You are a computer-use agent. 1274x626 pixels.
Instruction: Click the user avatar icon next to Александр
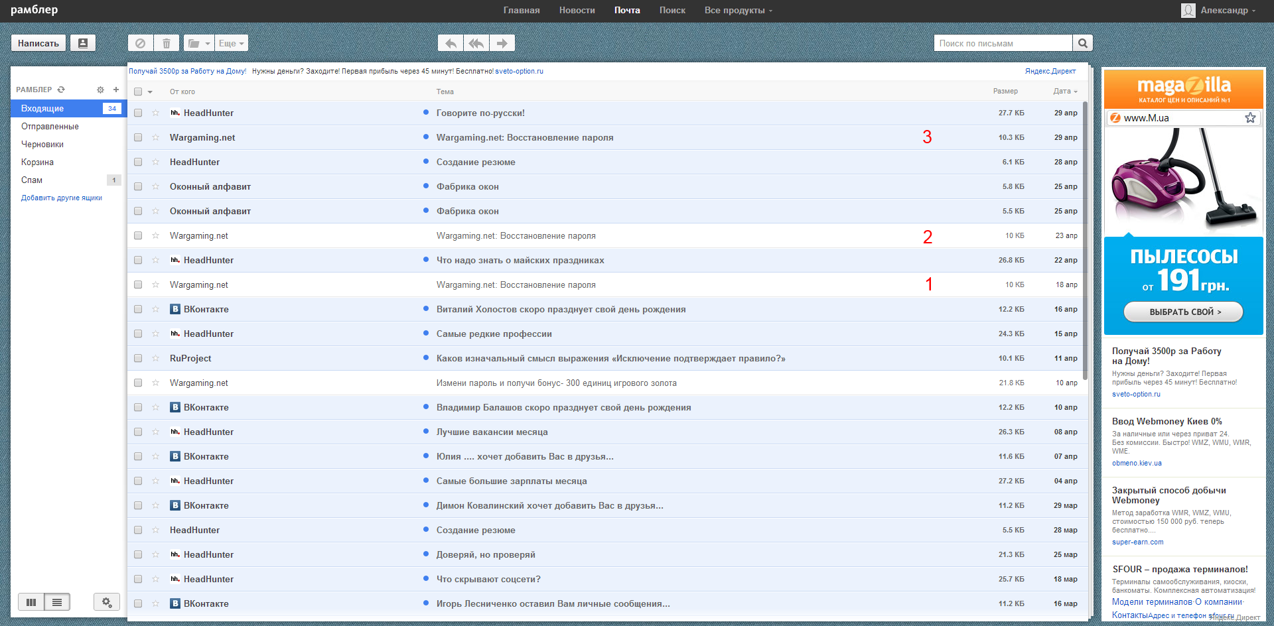pos(1188,10)
